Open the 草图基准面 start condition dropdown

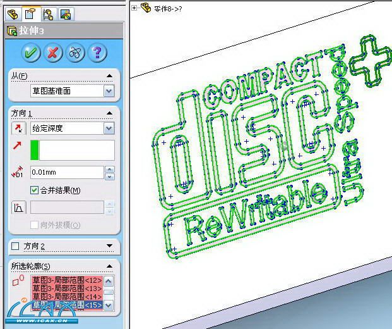point(109,91)
